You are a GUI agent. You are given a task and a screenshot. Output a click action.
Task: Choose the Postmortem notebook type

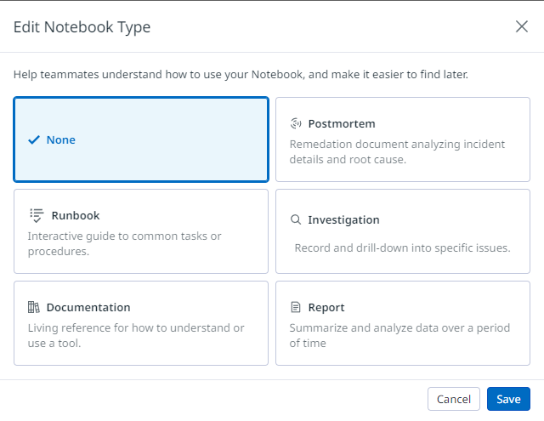tap(403, 139)
